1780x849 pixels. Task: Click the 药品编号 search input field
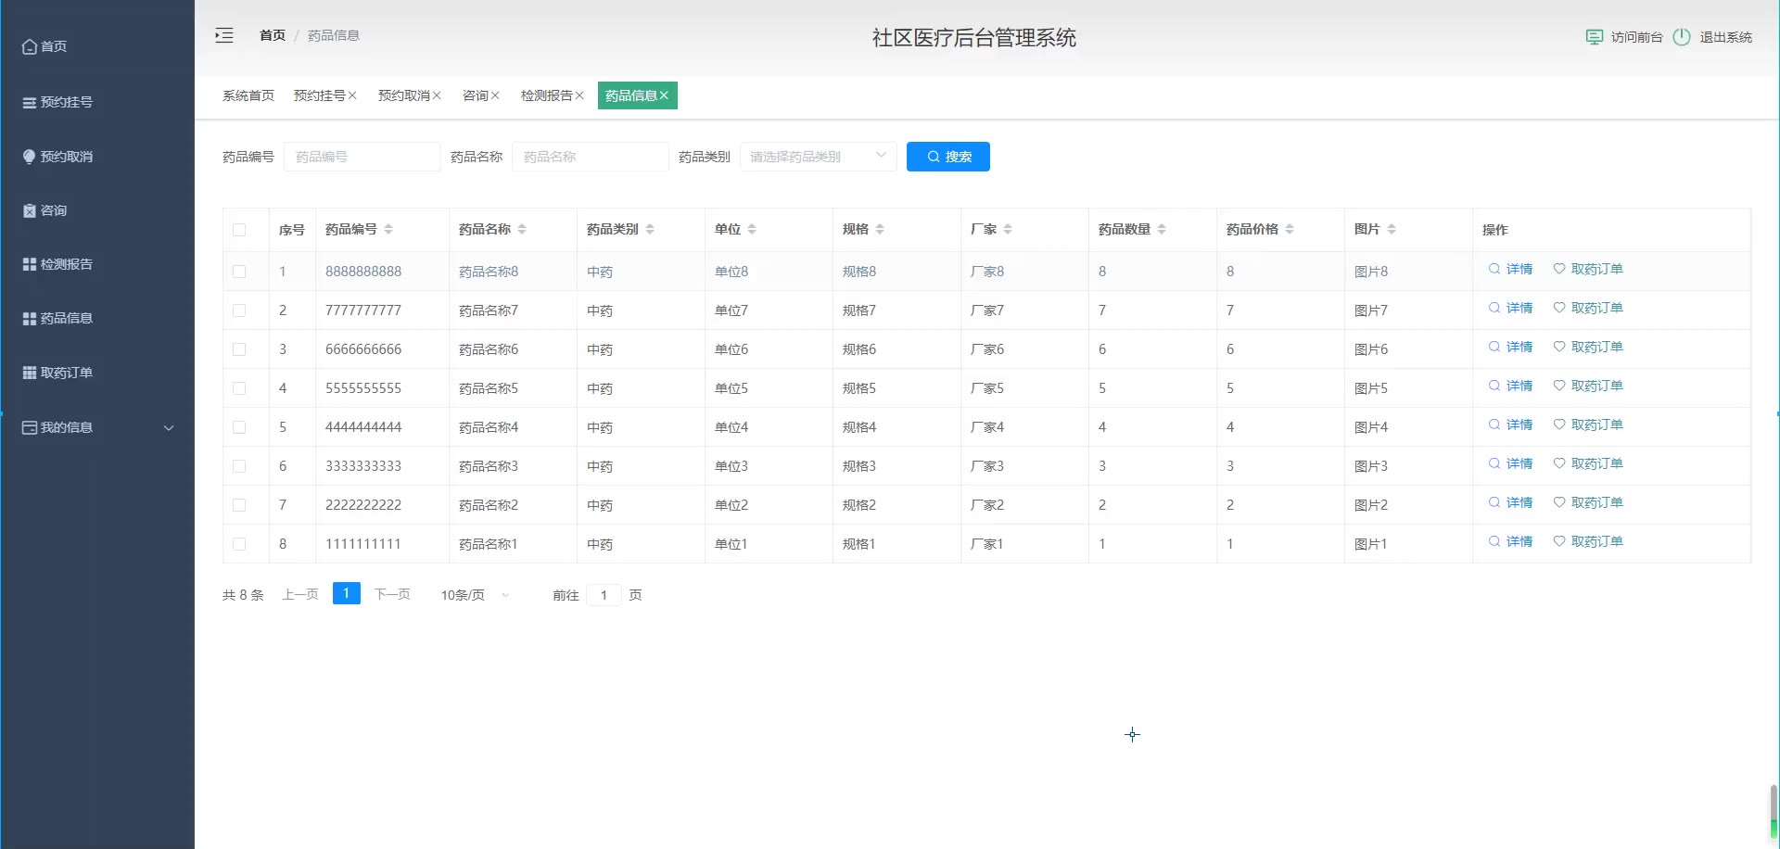point(362,157)
